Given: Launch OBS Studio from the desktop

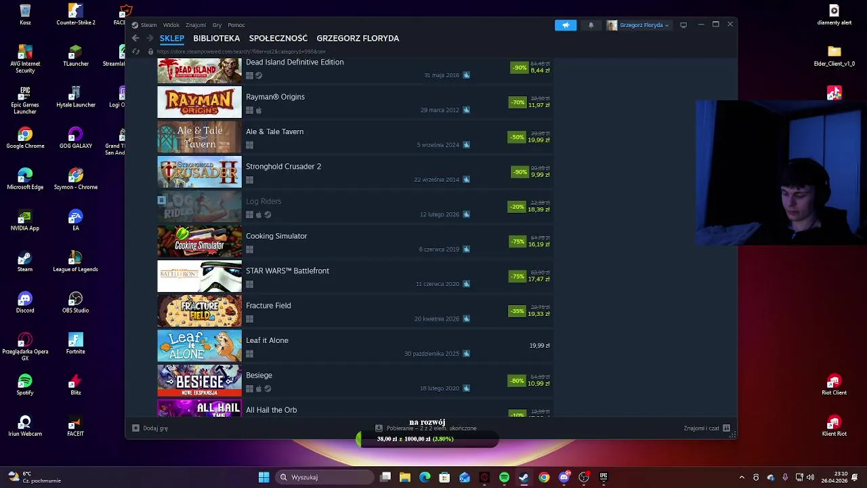Looking at the screenshot, I should [75, 302].
